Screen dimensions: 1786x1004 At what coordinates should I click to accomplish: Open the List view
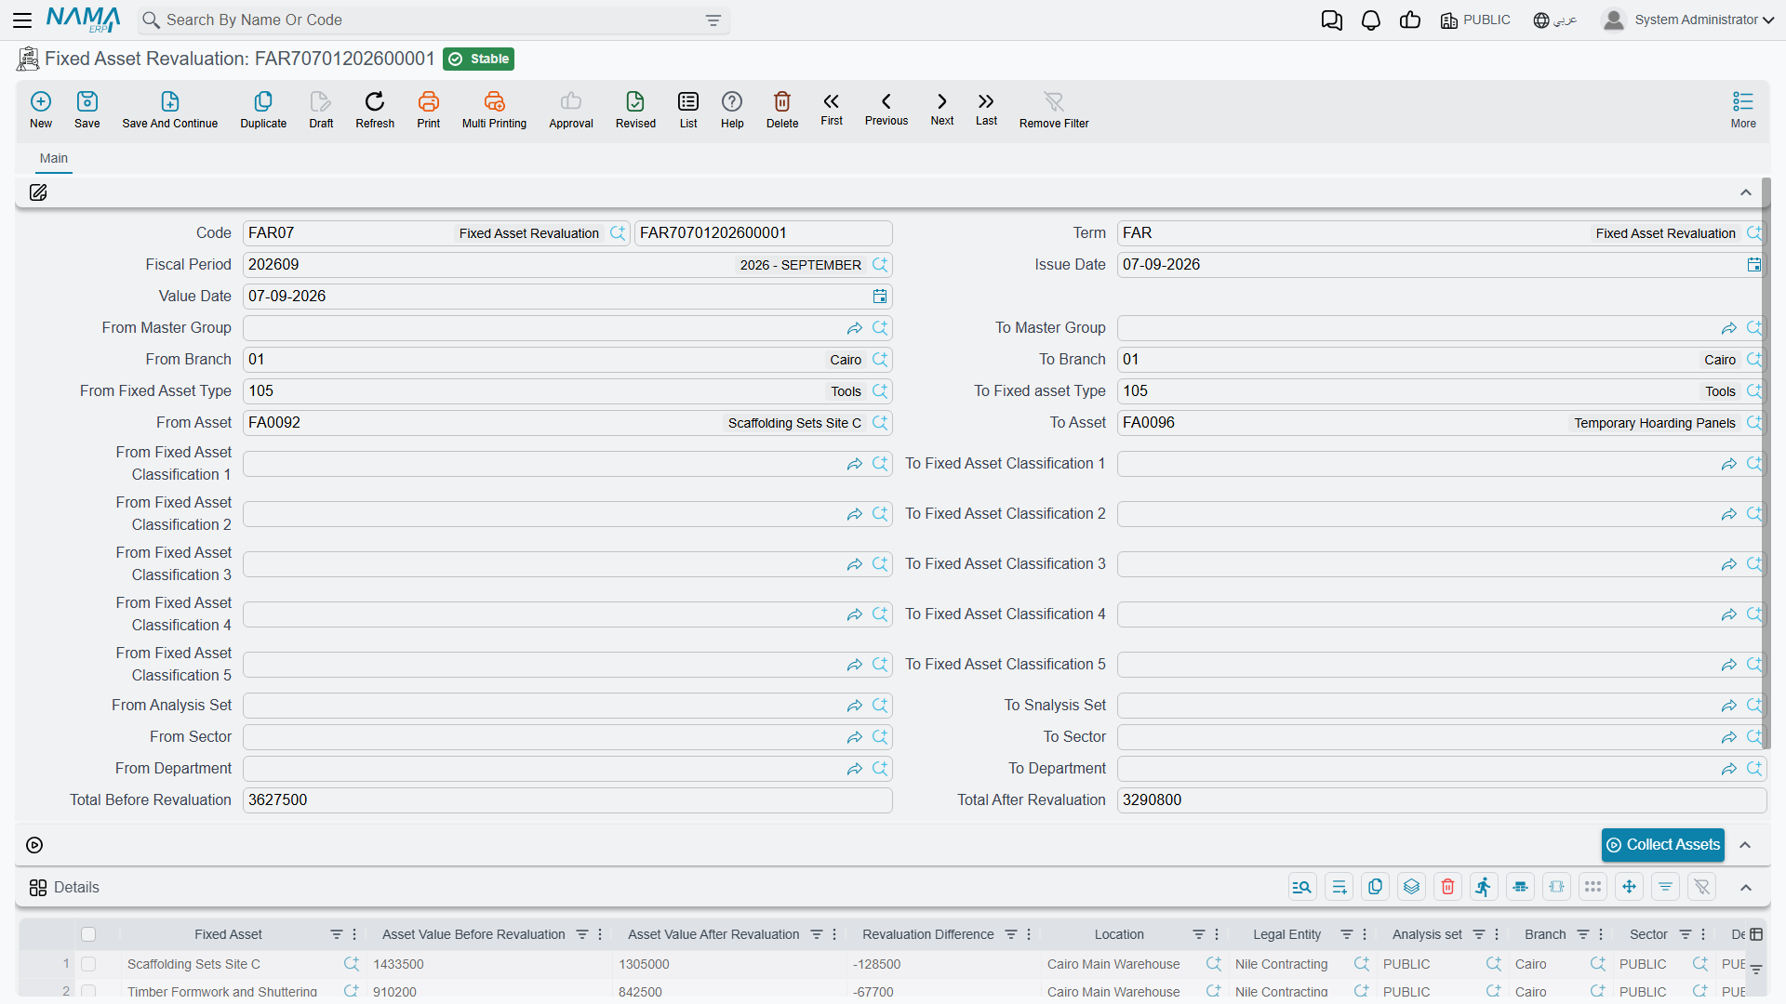point(688,110)
